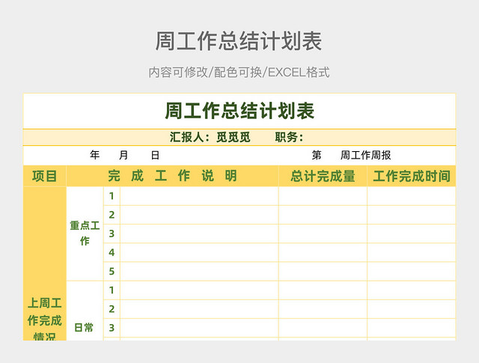Screen dimensions: 479x363
Task: Click the gray page heading 周工作总结计划表
Action: (x=239, y=41)
